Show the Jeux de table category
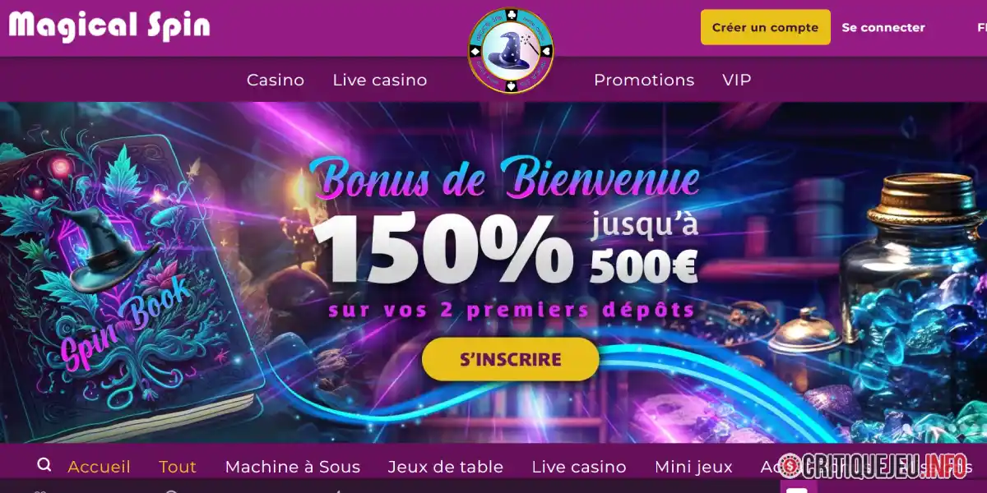 [446, 467]
